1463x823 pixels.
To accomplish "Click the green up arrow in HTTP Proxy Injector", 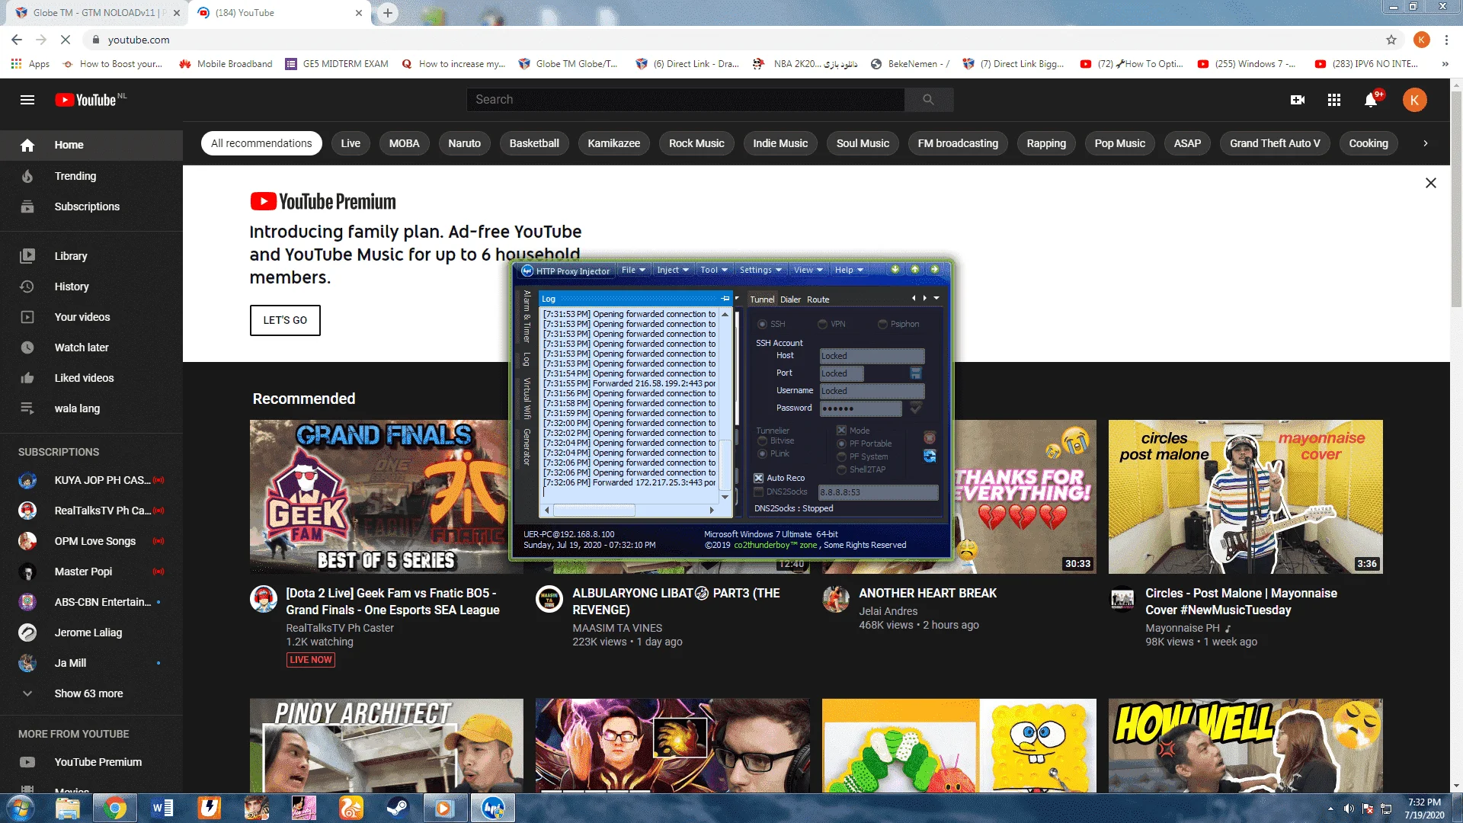I will coord(915,270).
